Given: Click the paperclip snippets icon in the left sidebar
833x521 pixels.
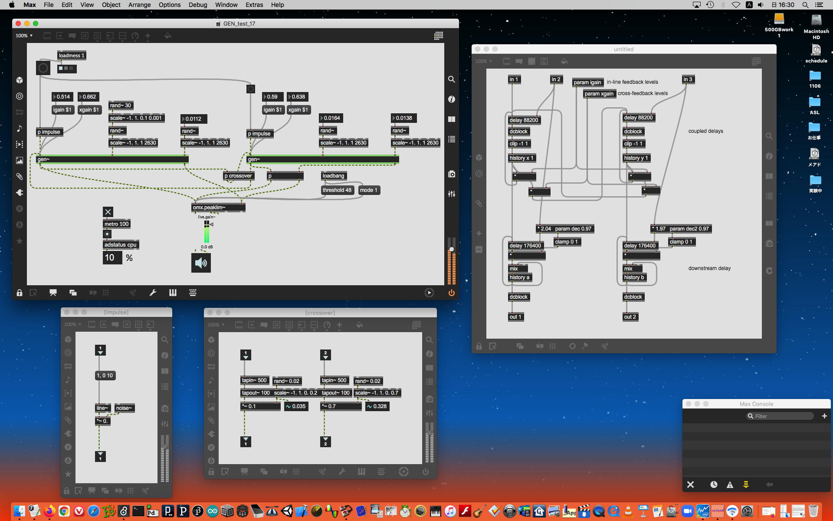Looking at the screenshot, I should 20,177.
